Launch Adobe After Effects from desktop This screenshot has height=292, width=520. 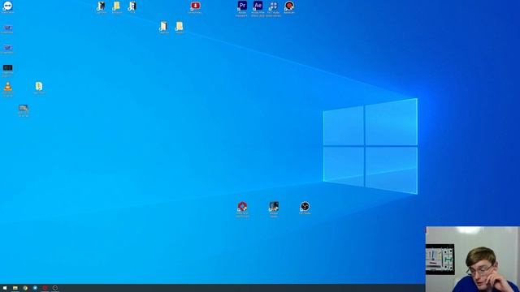(x=258, y=6)
